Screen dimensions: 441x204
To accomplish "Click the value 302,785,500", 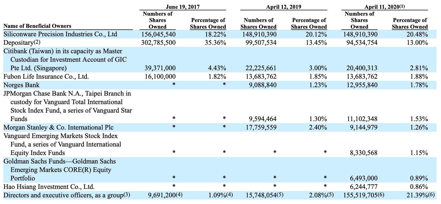I will 158,43.
